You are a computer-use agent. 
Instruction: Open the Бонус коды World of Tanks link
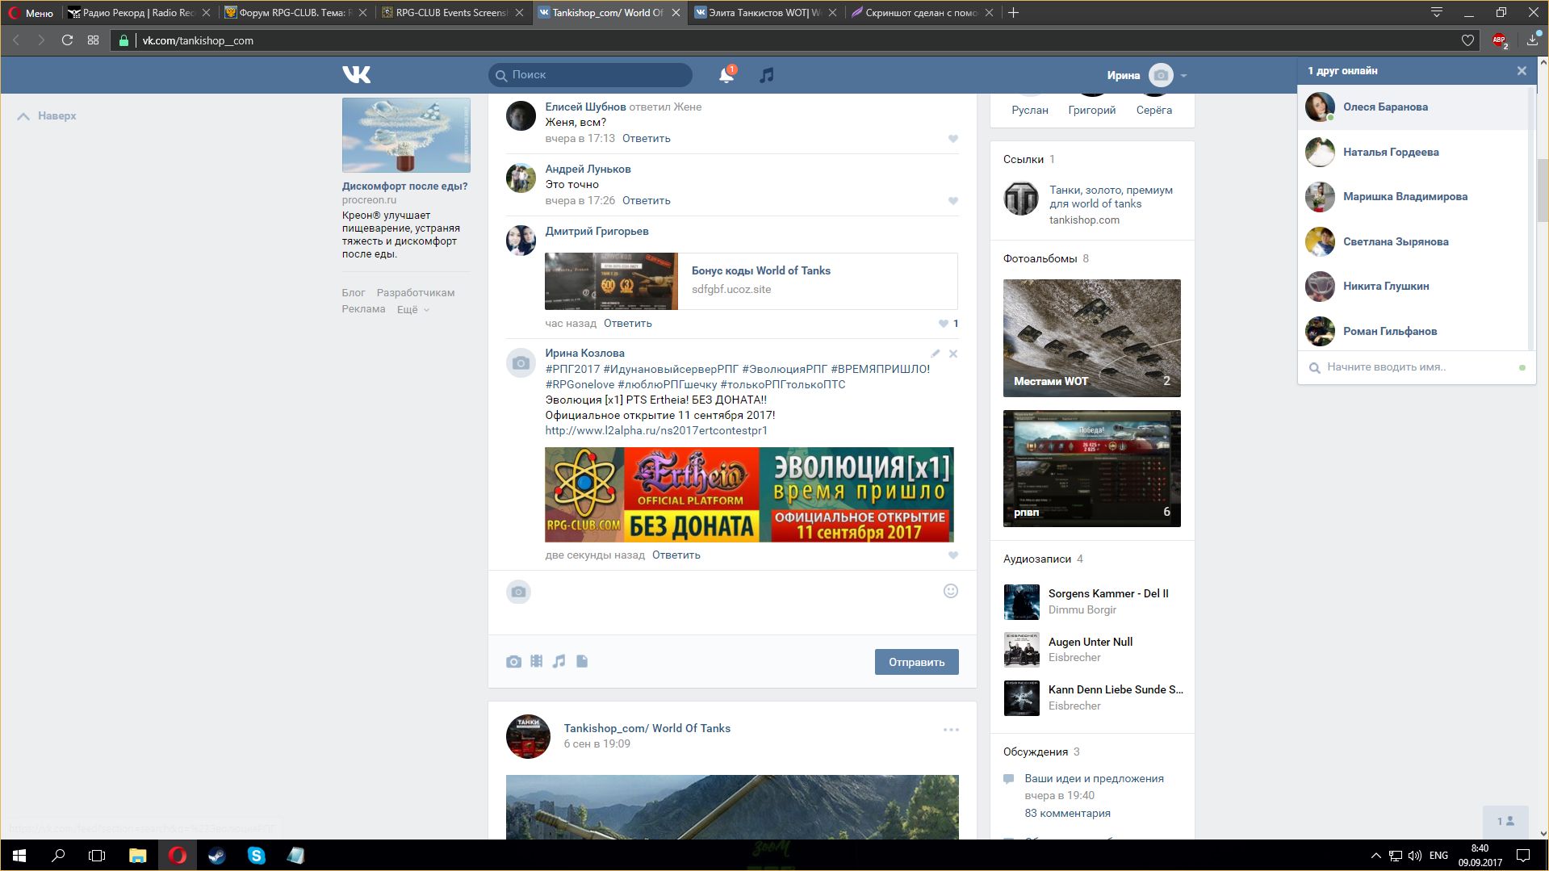(760, 271)
